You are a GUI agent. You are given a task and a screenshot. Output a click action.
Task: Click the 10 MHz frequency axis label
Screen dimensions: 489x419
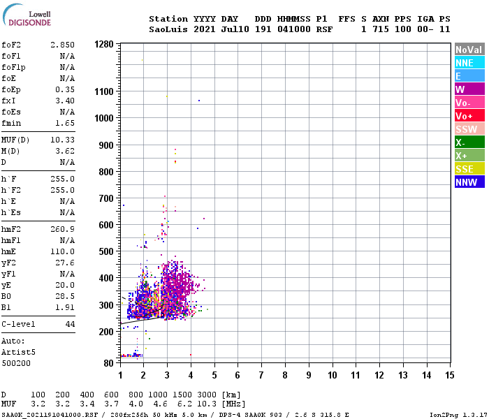click(333, 375)
